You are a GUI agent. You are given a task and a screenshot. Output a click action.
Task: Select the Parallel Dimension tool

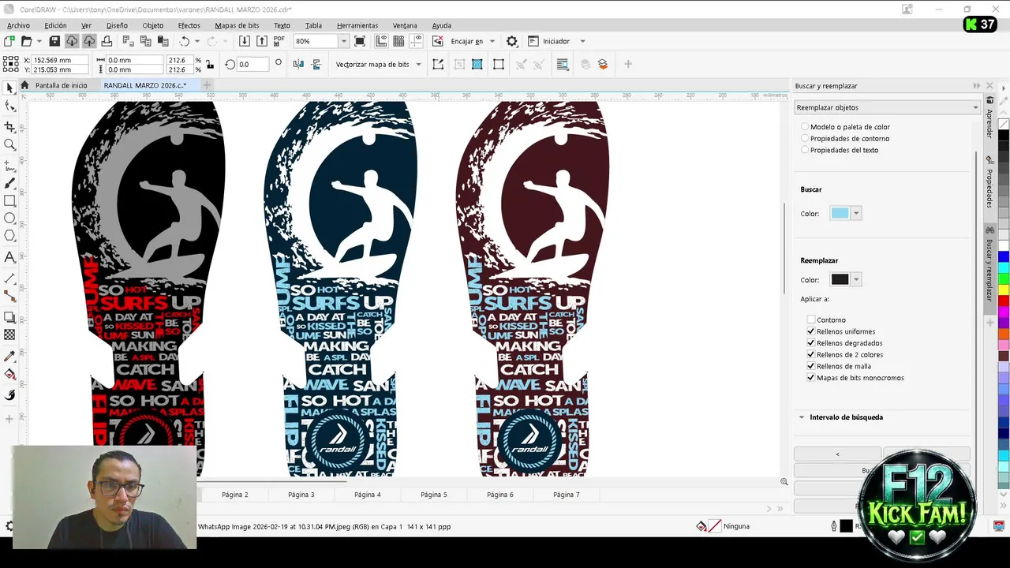pos(9,278)
